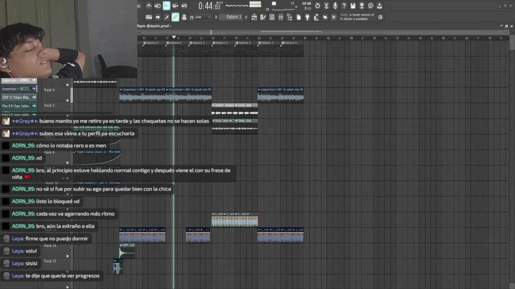Click the hat-shaped icon next to the magnet
515x289 pixels.
pos(184,17)
